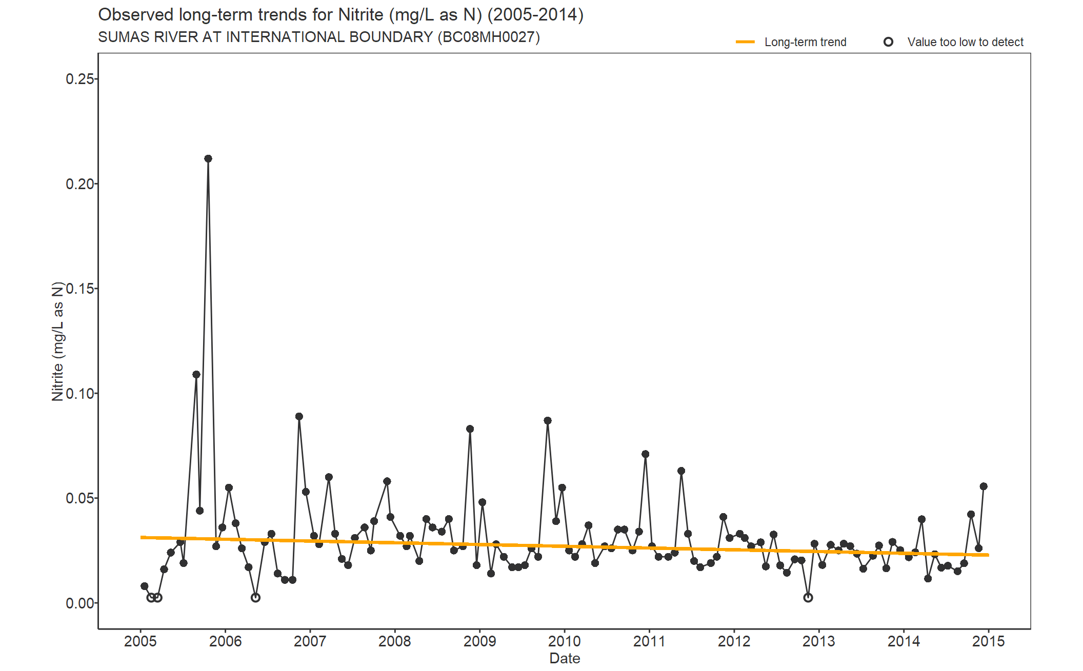Click the x-axis label 2005

[141, 641]
